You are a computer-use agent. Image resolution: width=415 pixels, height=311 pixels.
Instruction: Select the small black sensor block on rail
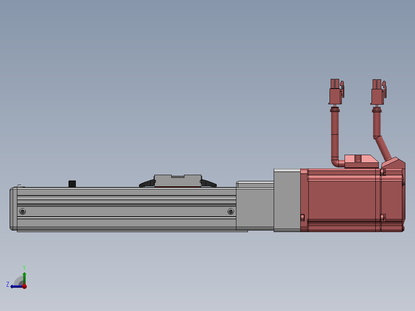[72, 184]
